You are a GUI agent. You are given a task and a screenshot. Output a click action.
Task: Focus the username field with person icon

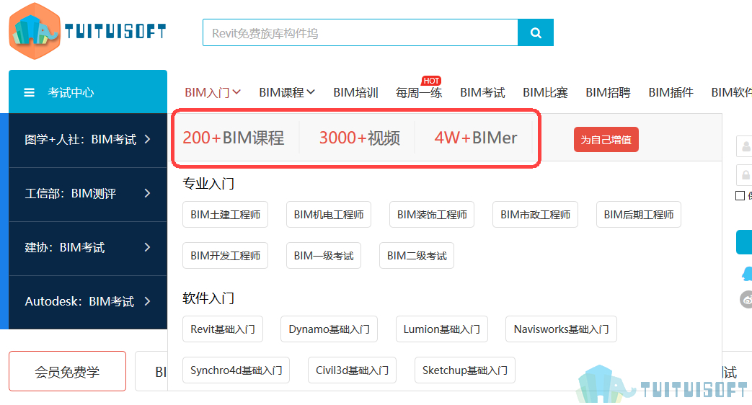pos(744,146)
